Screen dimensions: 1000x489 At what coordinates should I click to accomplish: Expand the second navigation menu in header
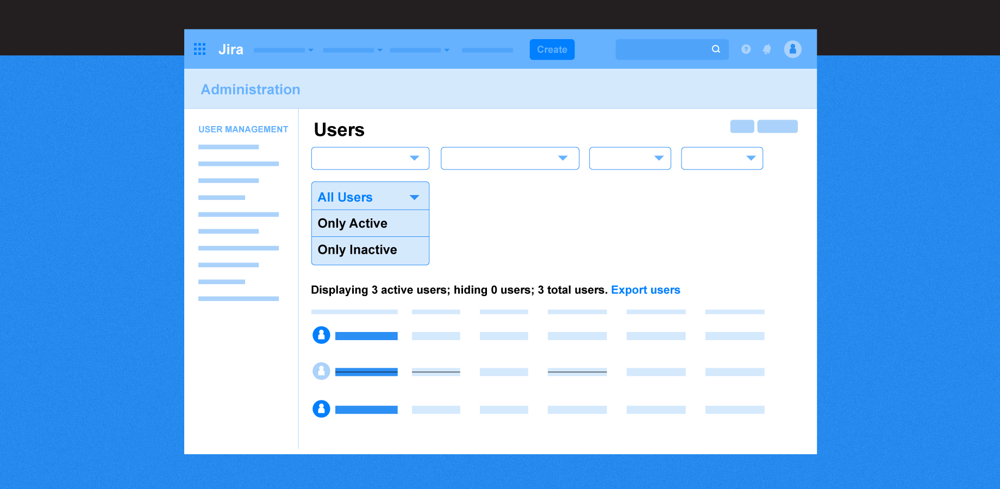point(353,50)
